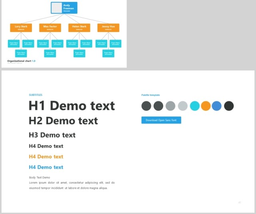
Task: Click the Palette template label
Action: tap(150, 95)
